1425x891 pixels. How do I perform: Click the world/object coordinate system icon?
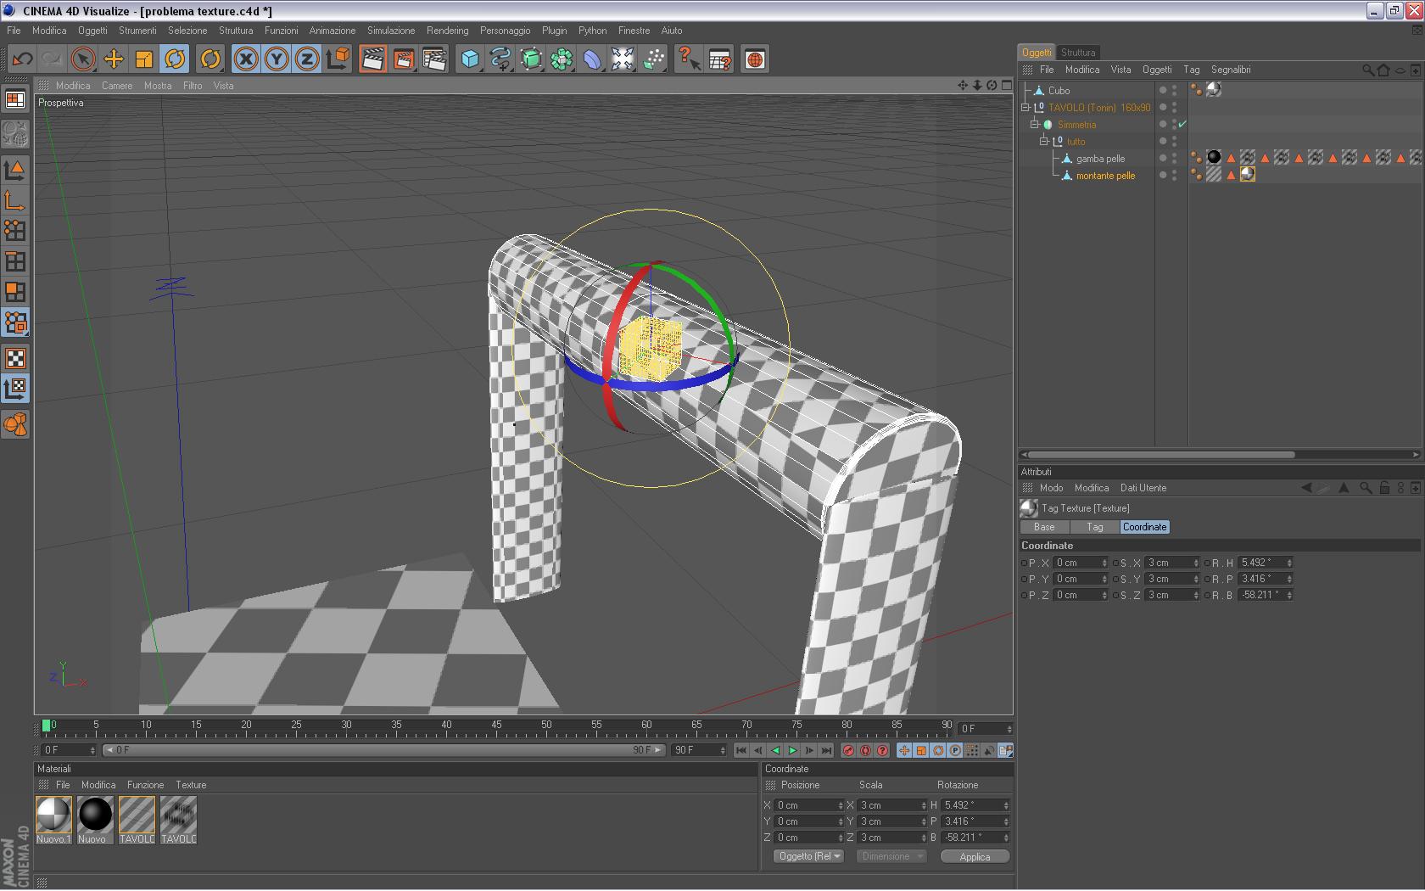click(338, 59)
